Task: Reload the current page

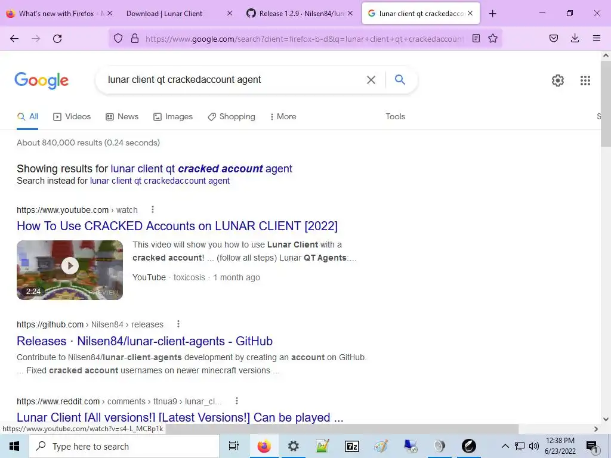Action: tap(57, 39)
